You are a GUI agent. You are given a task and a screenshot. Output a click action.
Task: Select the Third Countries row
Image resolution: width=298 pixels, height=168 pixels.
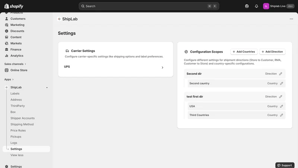point(237,115)
